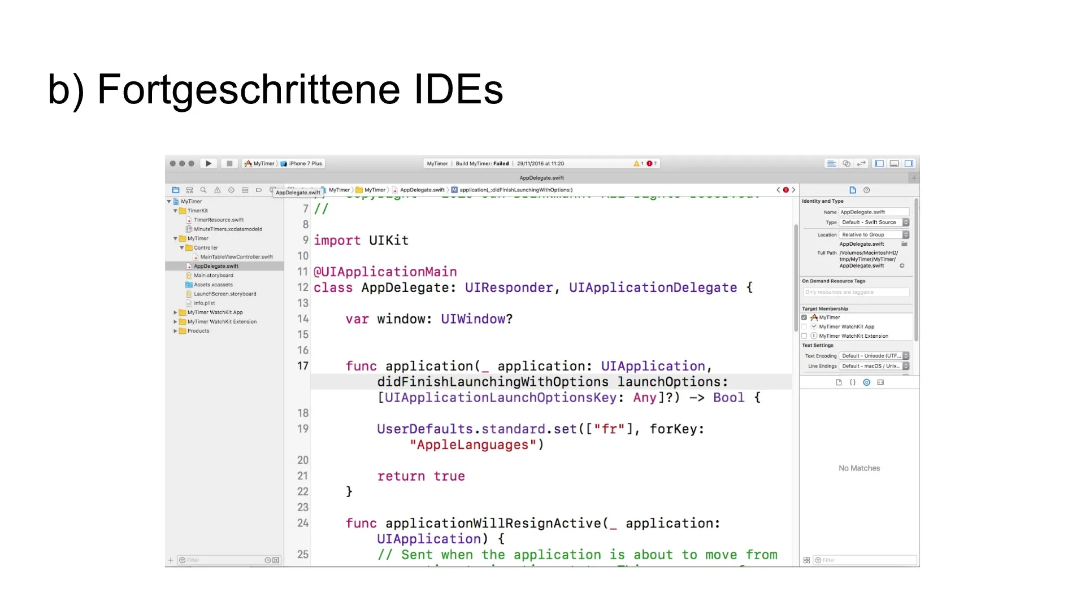
Task: Switch to the Standard editor
Action: click(831, 163)
